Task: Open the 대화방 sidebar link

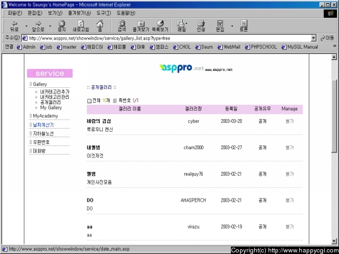Action: tap(39, 151)
